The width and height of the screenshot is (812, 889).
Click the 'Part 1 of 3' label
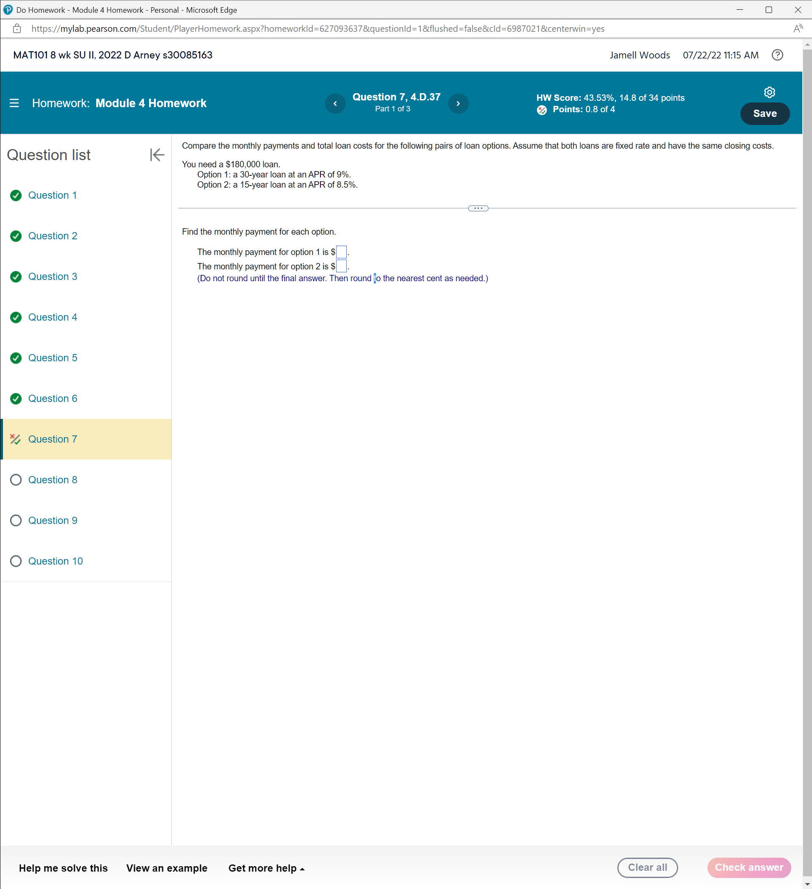(x=392, y=109)
